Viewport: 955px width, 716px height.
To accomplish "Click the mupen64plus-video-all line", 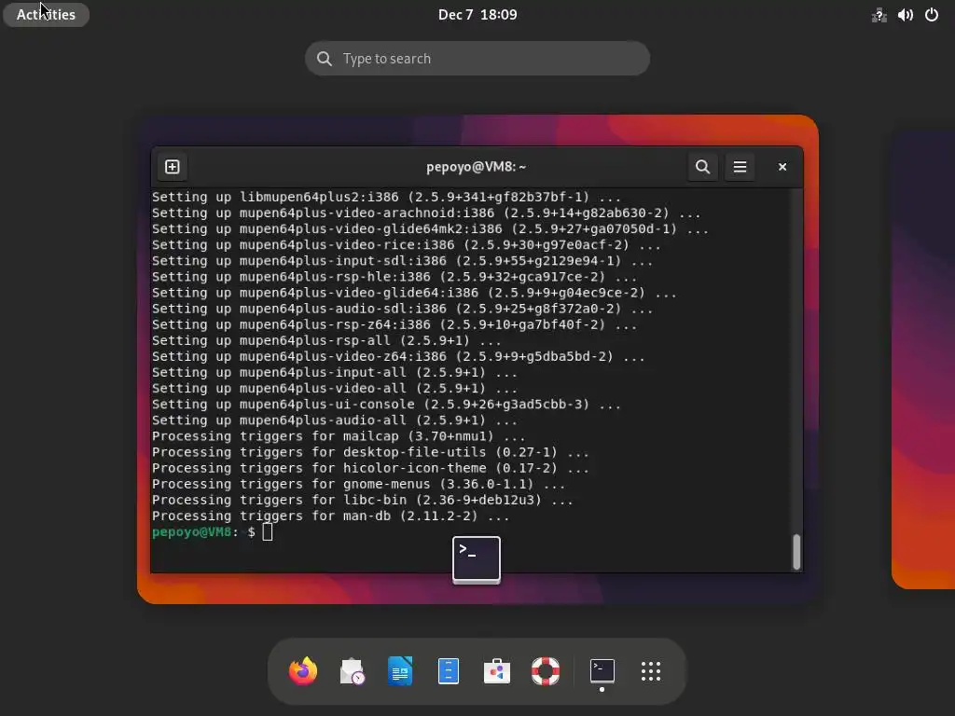I will [335, 389].
